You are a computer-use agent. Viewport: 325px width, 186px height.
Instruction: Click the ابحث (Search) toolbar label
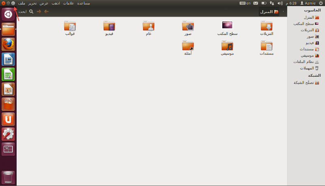click(22, 12)
